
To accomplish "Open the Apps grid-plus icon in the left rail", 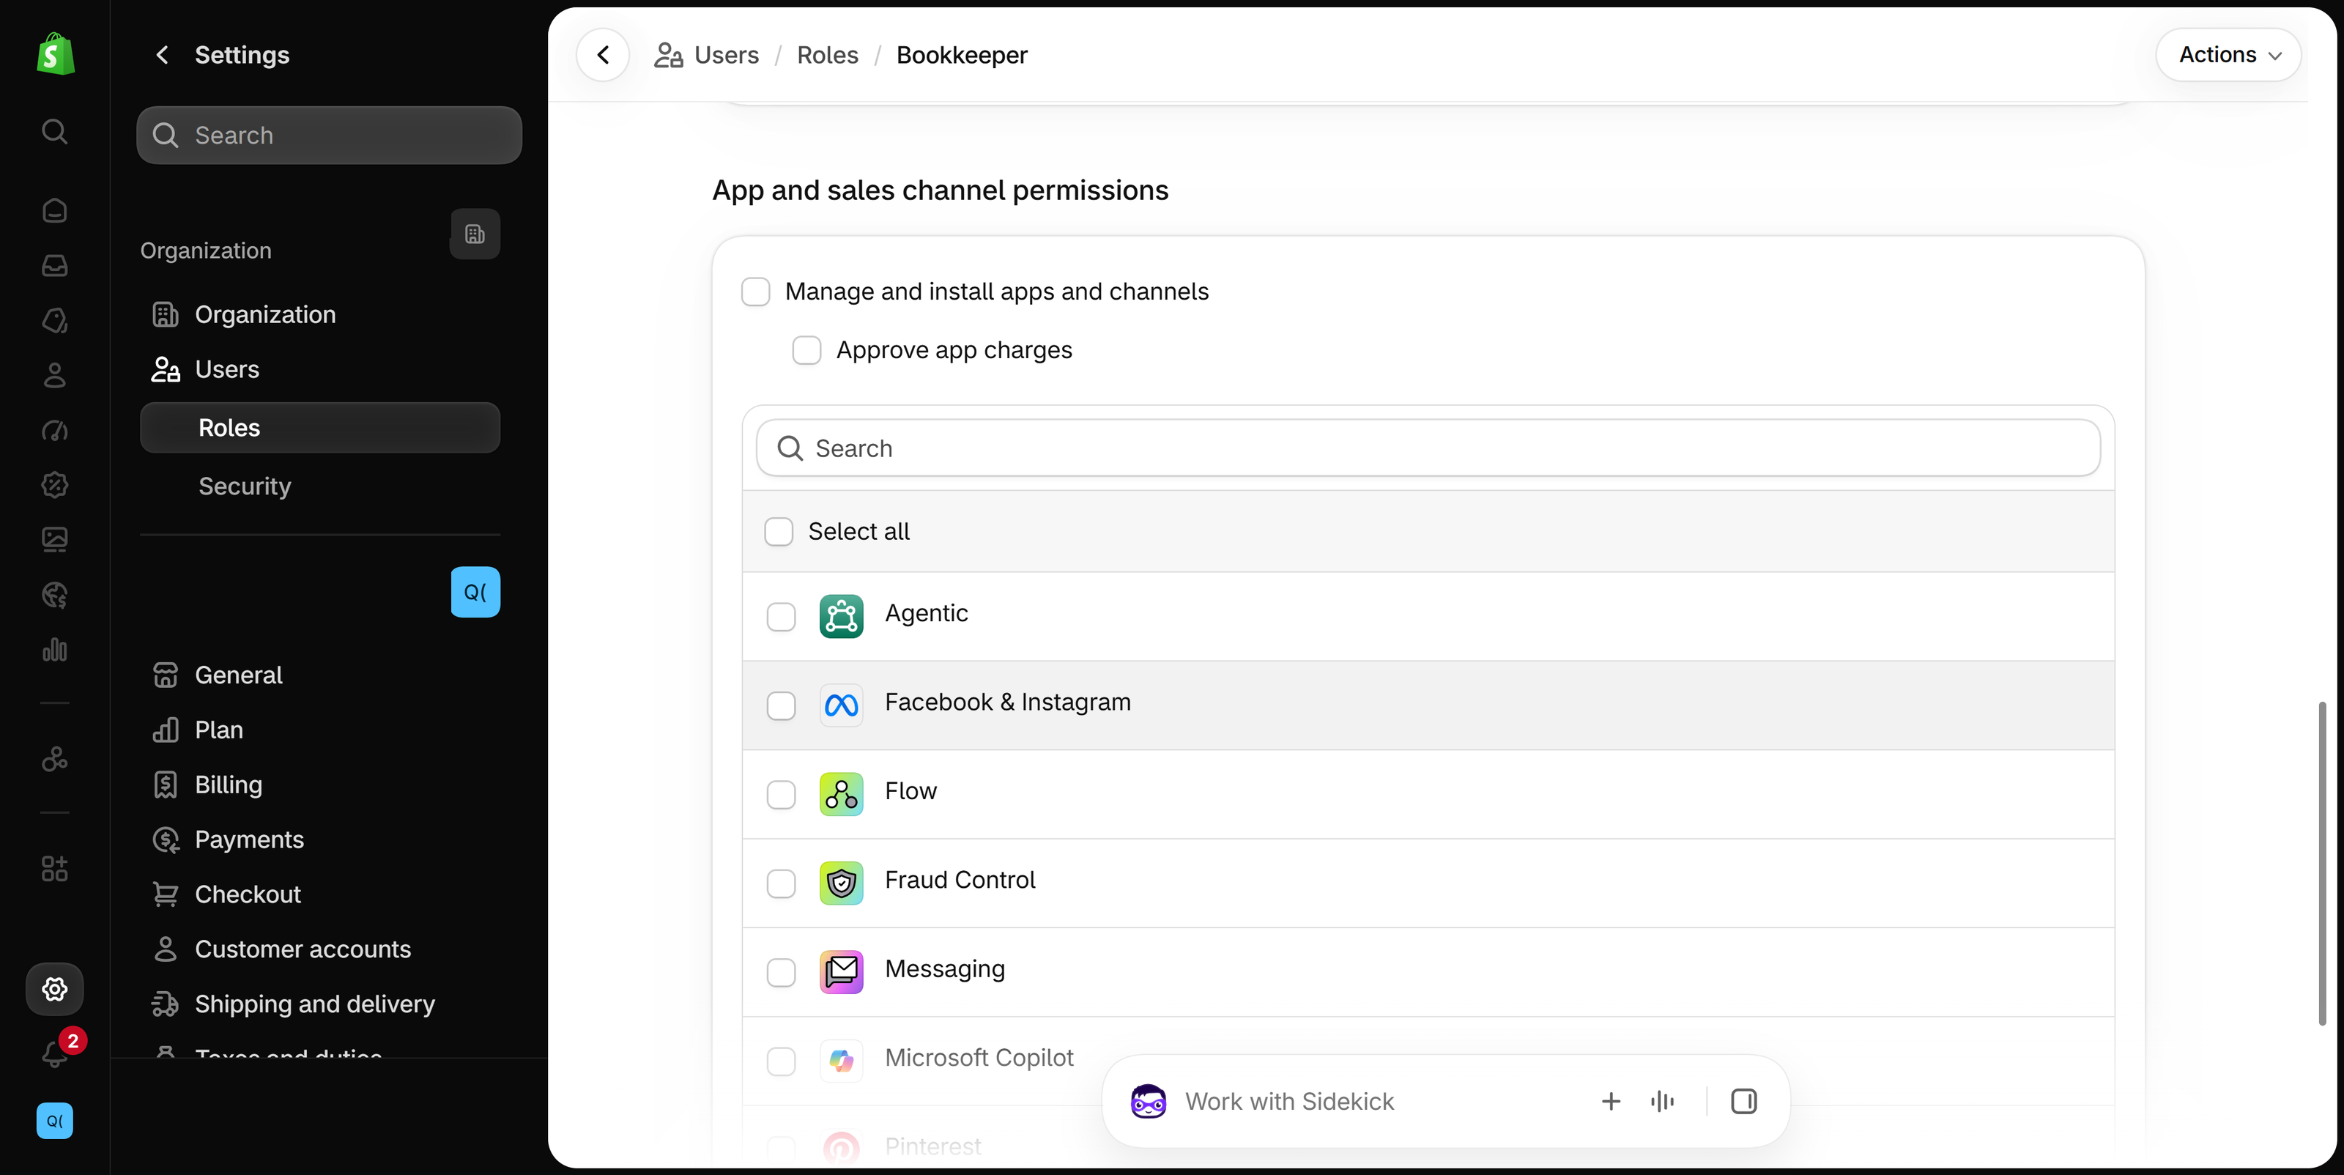I will pyautogui.click(x=55, y=868).
